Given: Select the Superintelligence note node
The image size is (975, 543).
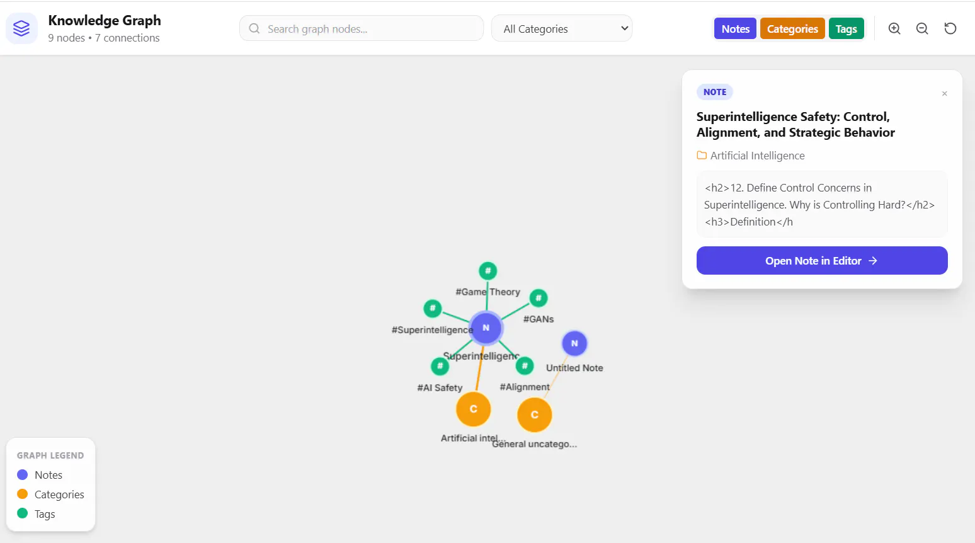Looking at the screenshot, I should coord(486,328).
